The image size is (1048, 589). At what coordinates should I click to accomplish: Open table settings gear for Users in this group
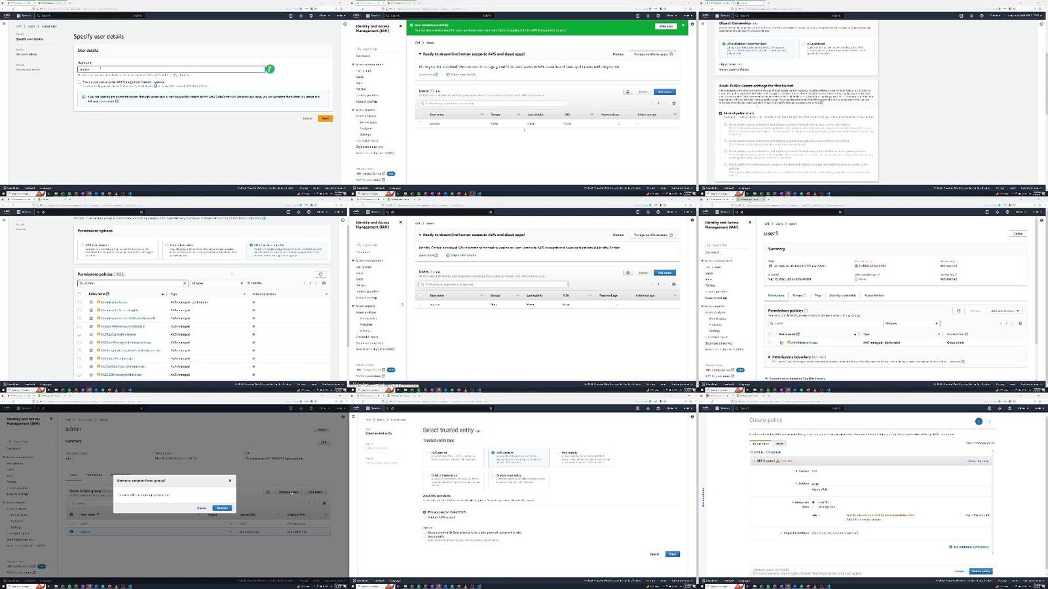pos(324,503)
